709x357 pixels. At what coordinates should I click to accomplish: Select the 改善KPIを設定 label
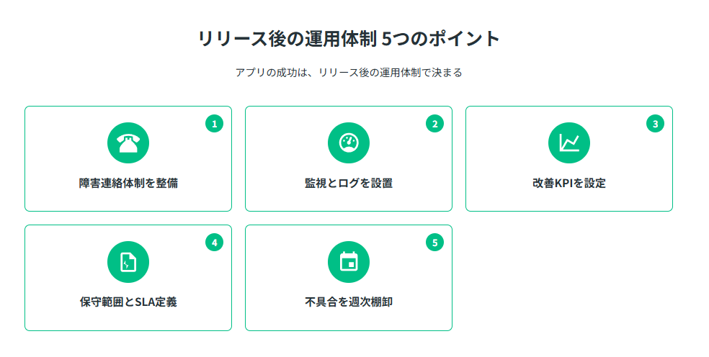(x=569, y=183)
